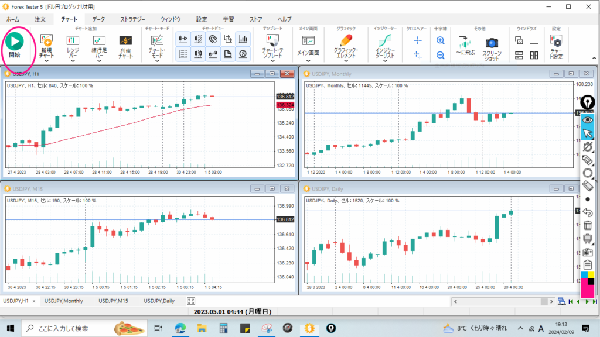This screenshot has height=337, width=600.
Task: Select the arrow cursor in drawing sidebar
Action: pyautogui.click(x=588, y=133)
